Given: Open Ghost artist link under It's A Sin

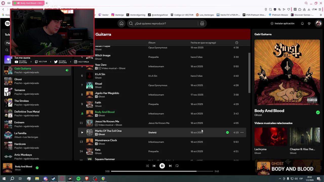Looking at the screenshot, I should 98,78.
